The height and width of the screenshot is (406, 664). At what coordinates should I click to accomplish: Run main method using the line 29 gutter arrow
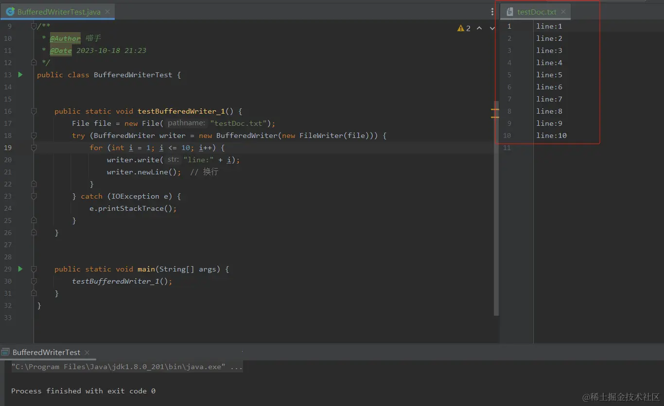[x=20, y=269]
